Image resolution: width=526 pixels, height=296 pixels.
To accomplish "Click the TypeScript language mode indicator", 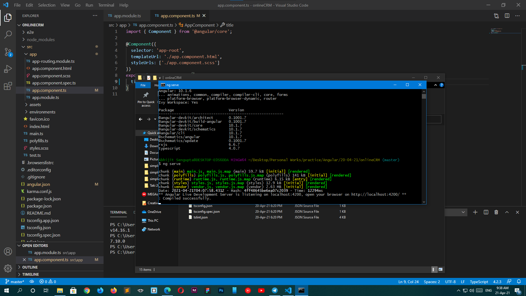I will [x=479, y=282].
